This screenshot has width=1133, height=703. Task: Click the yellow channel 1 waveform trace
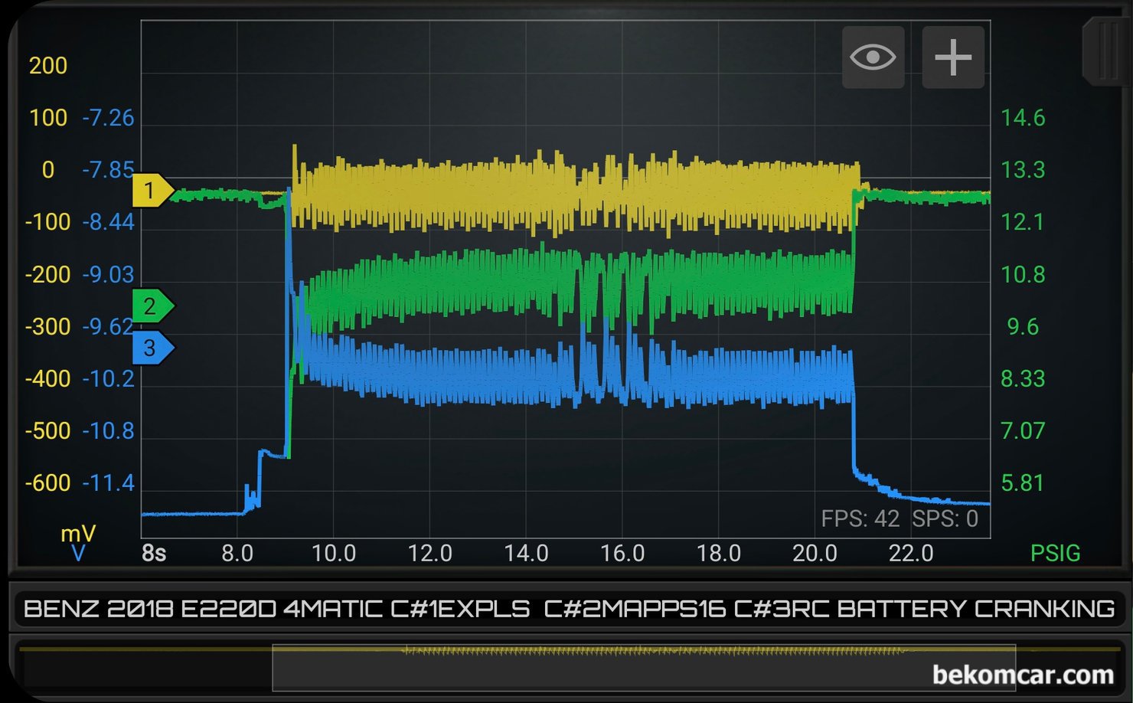pyautogui.click(x=574, y=193)
